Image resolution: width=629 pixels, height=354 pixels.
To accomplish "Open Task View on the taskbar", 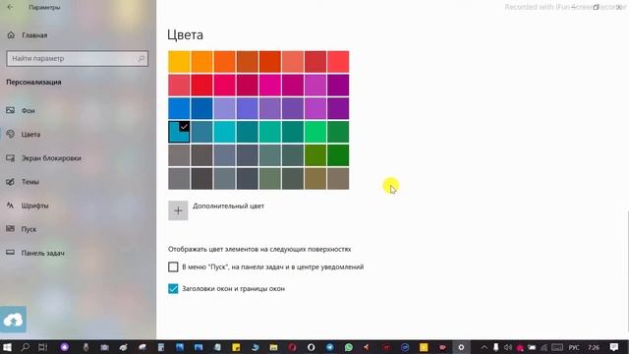I will [x=43, y=347].
